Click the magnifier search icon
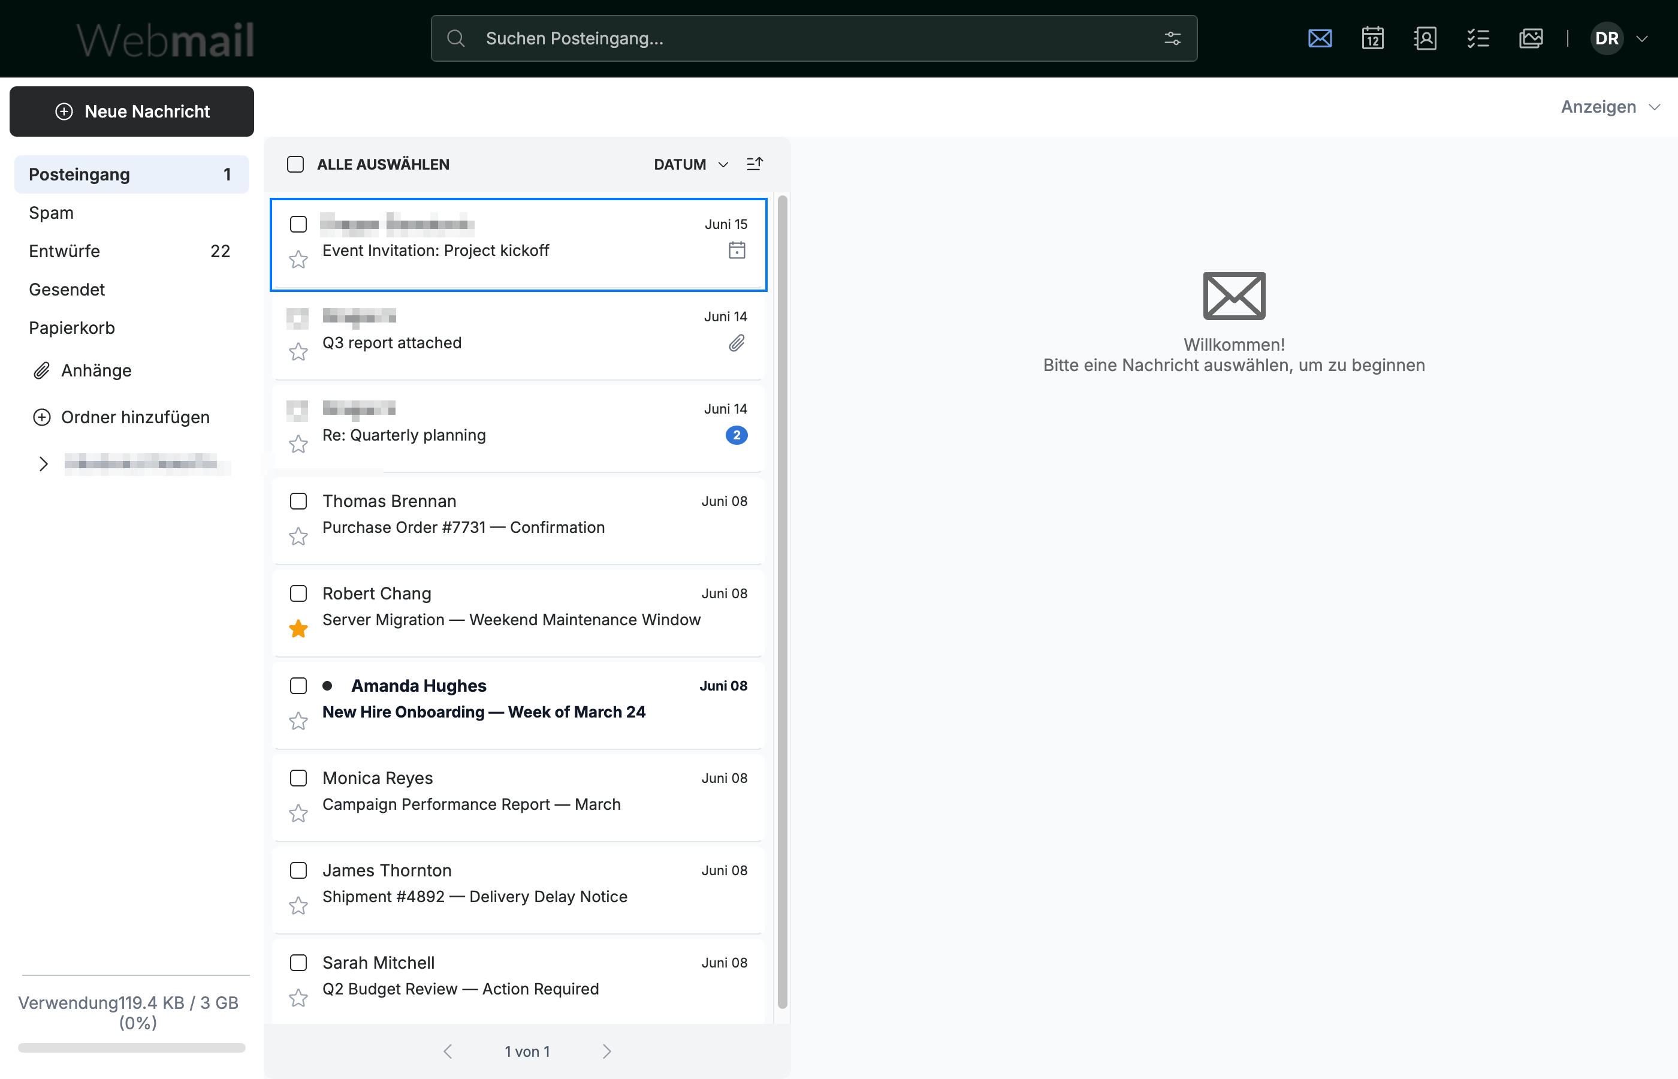The image size is (1678, 1079). tap(456, 38)
